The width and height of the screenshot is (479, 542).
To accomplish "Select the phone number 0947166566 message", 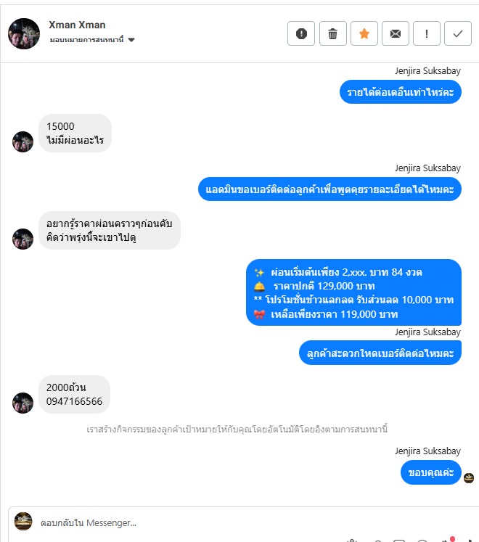I will pyautogui.click(x=74, y=394).
